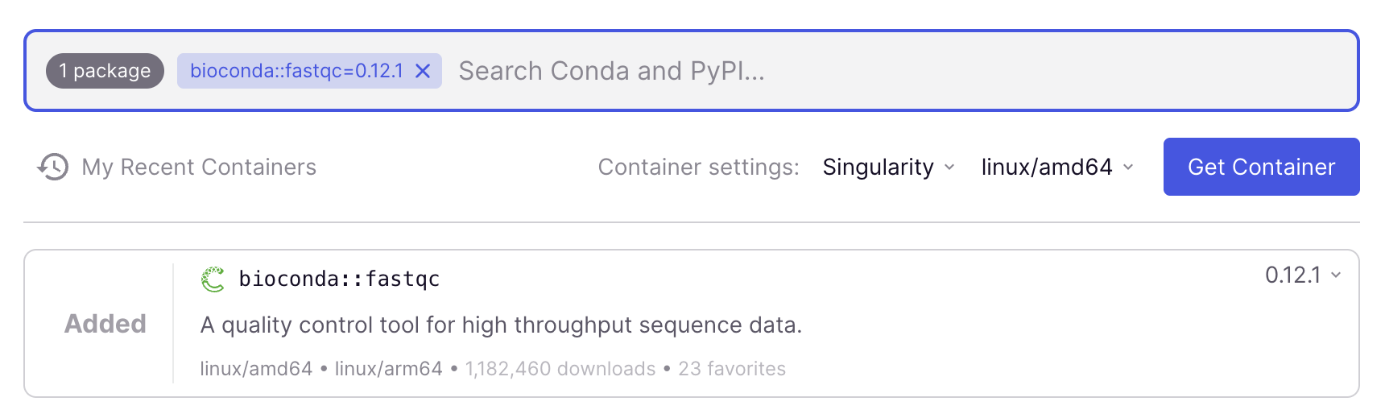1385x414 pixels.
Task: Select the bioconda::fastqc=0.12.1 chip label
Action: coord(296,71)
